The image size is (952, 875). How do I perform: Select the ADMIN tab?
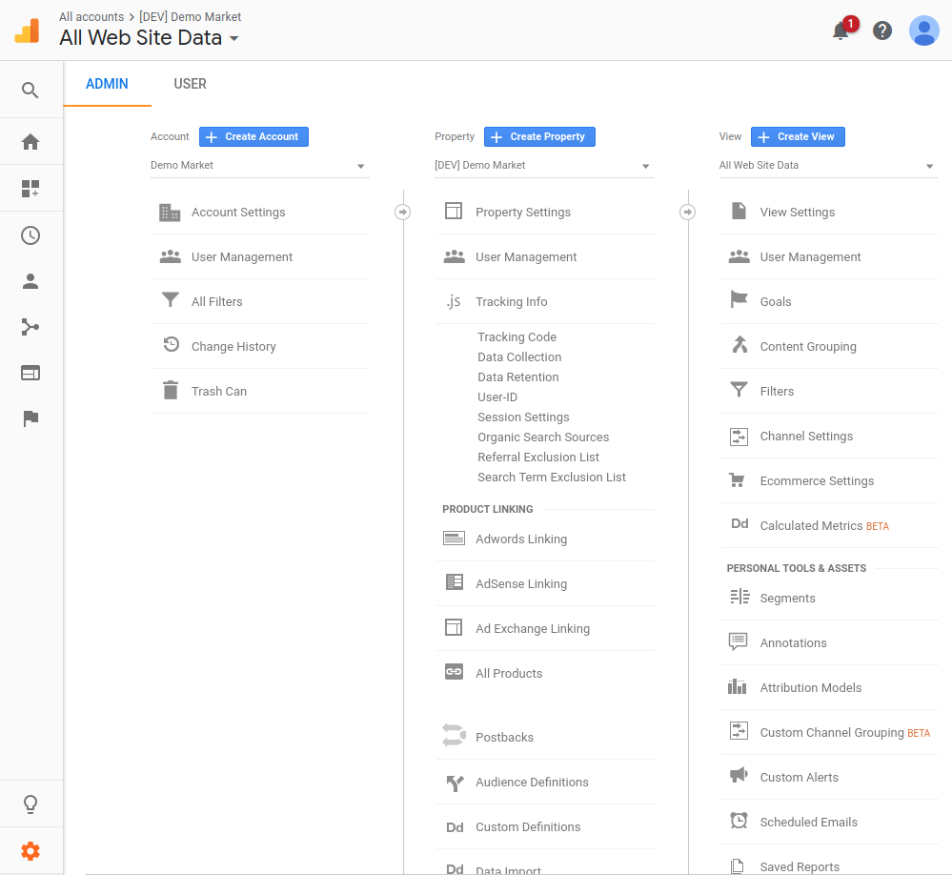tap(107, 84)
